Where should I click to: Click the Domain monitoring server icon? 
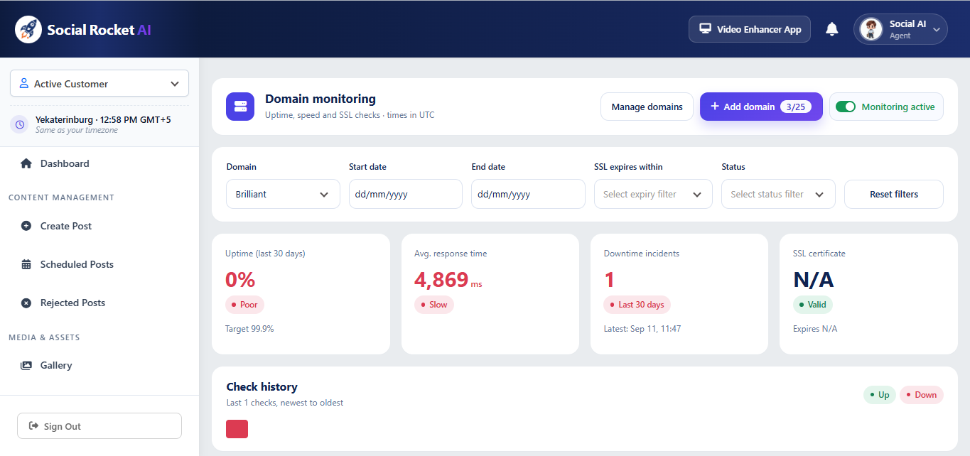pyautogui.click(x=240, y=107)
